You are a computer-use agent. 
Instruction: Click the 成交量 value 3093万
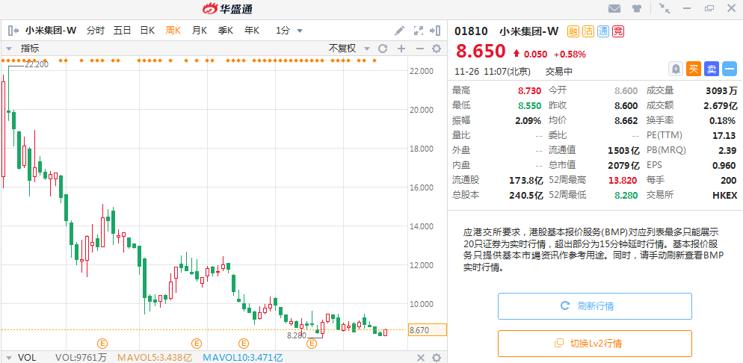coord(721,90)
